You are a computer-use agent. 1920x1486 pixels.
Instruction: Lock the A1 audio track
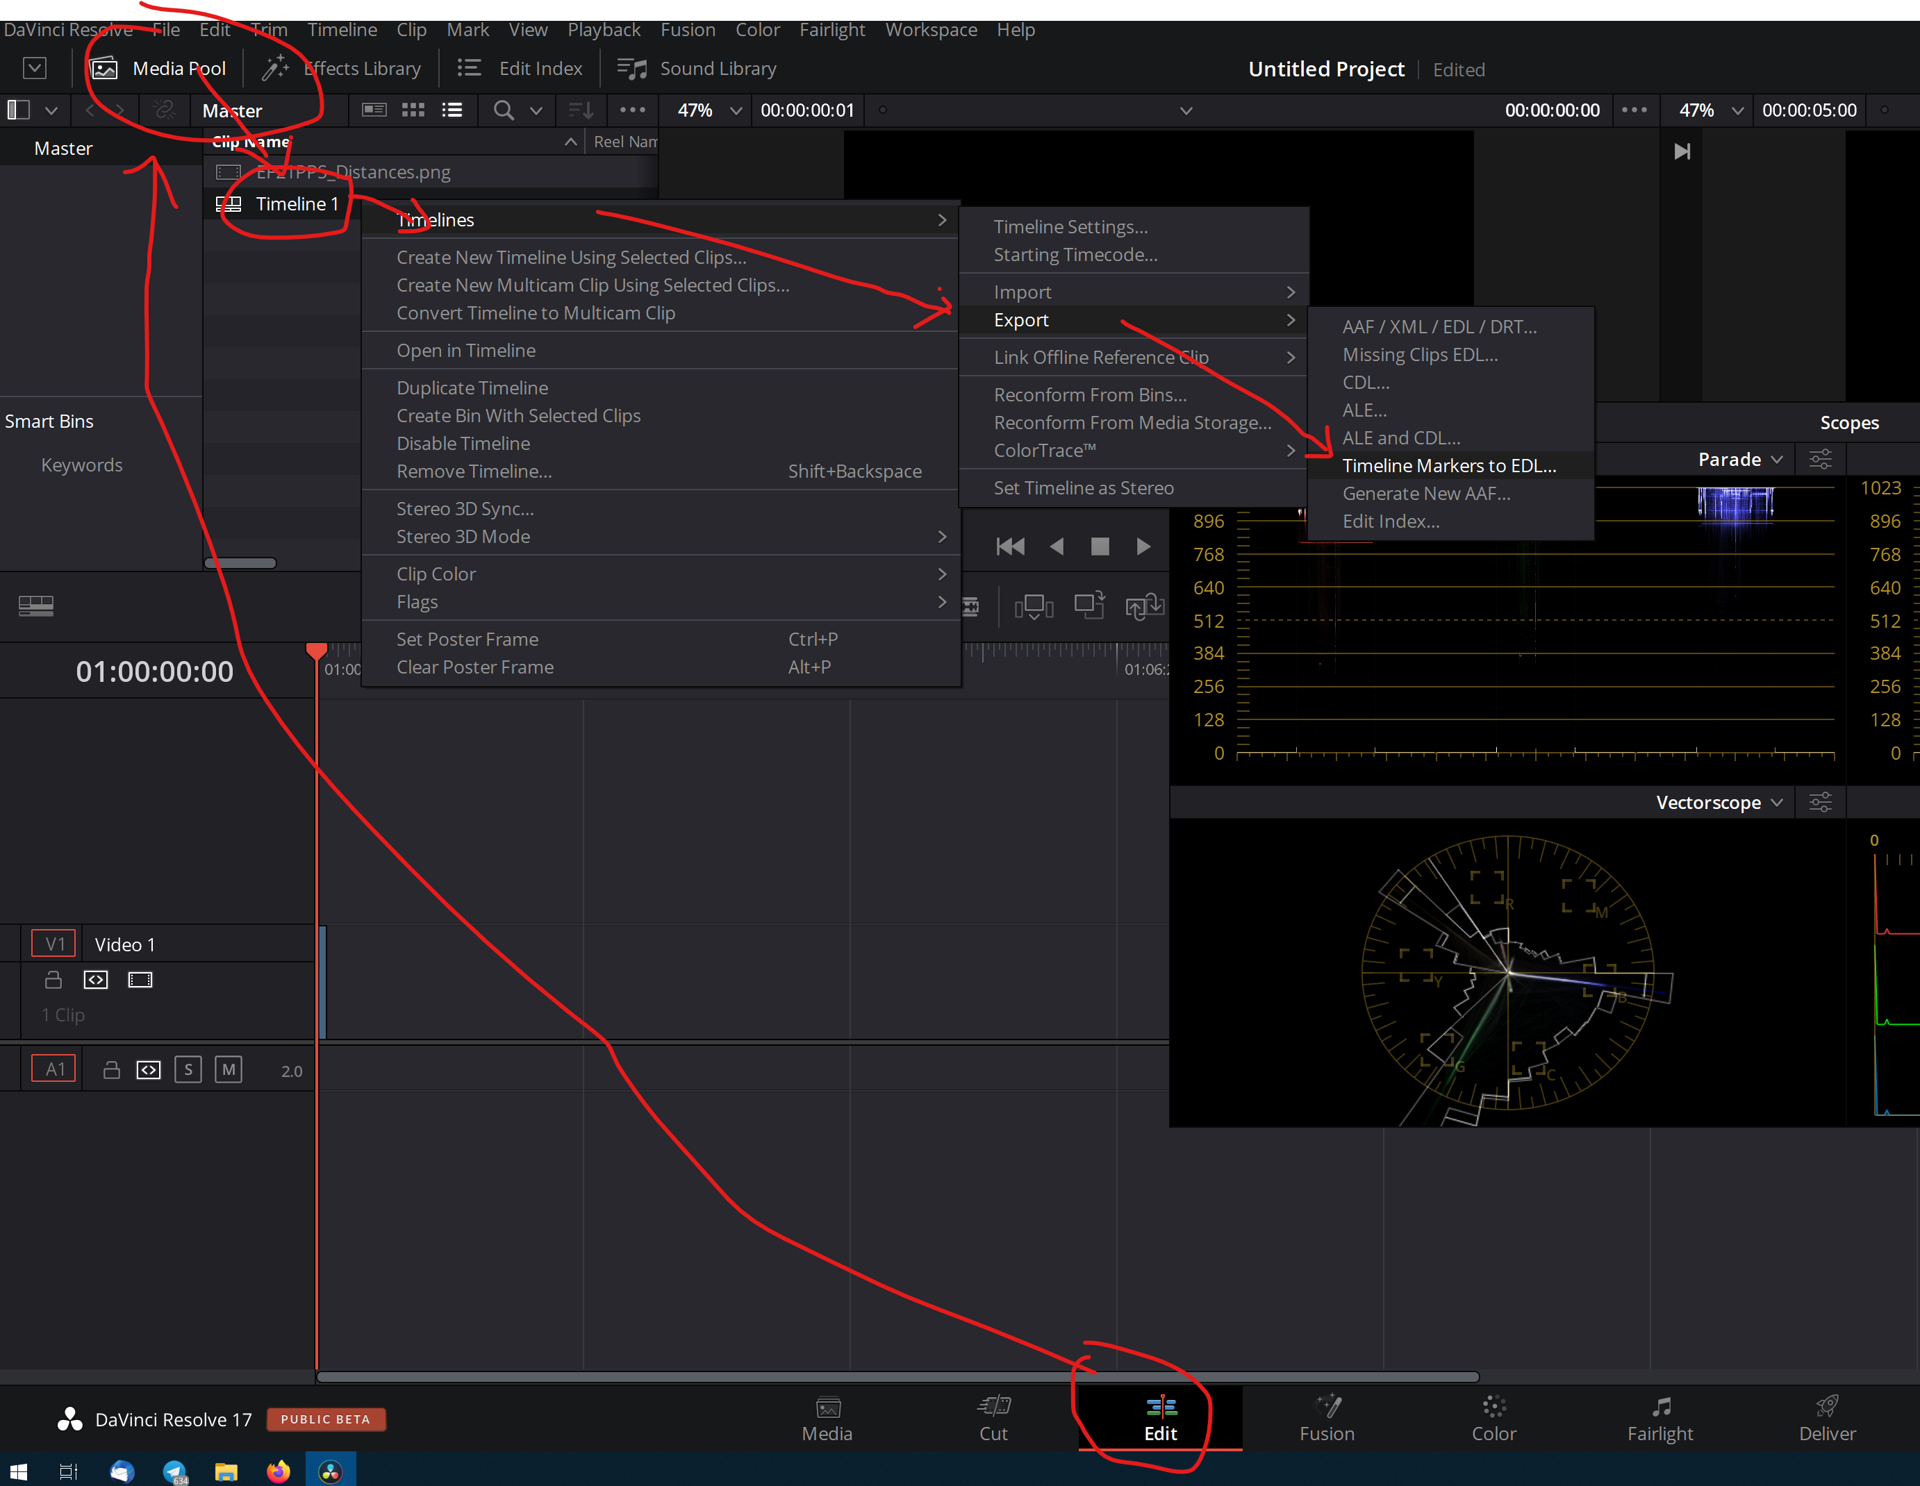tap(112, 1070)
